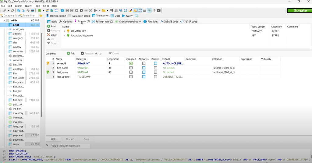
Task: Click the broom cleanup icon
Action: coord(130,11)
